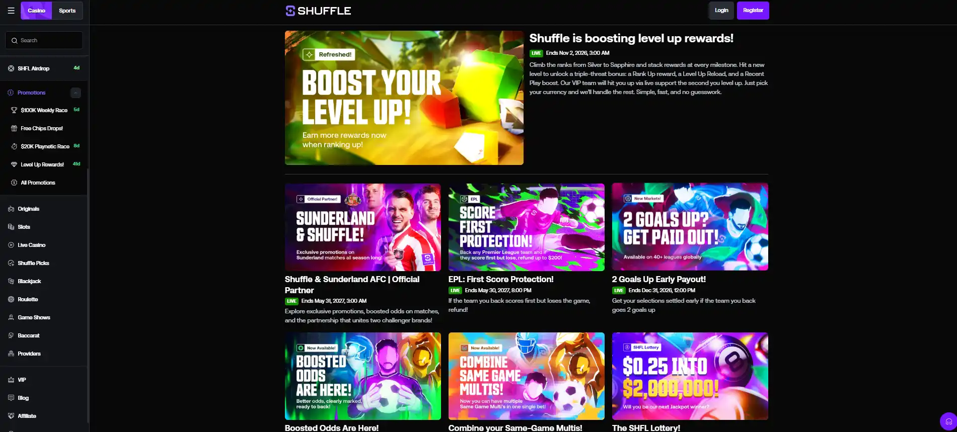Click the diamond icon for Level Up Rewards
The width and height of the screenshot is (957, 432).
pyautogui.click(x=14, y=164)
